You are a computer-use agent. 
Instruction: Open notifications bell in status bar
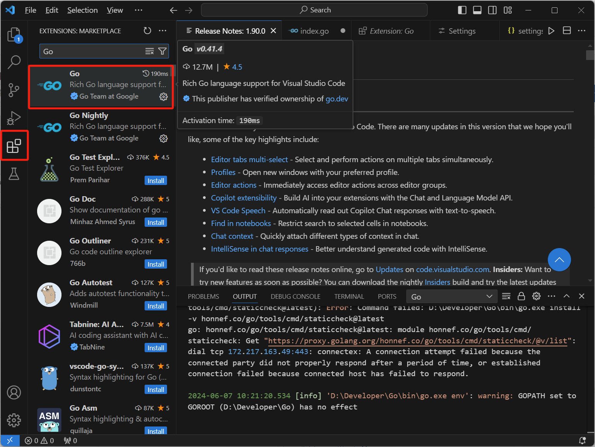582,440
